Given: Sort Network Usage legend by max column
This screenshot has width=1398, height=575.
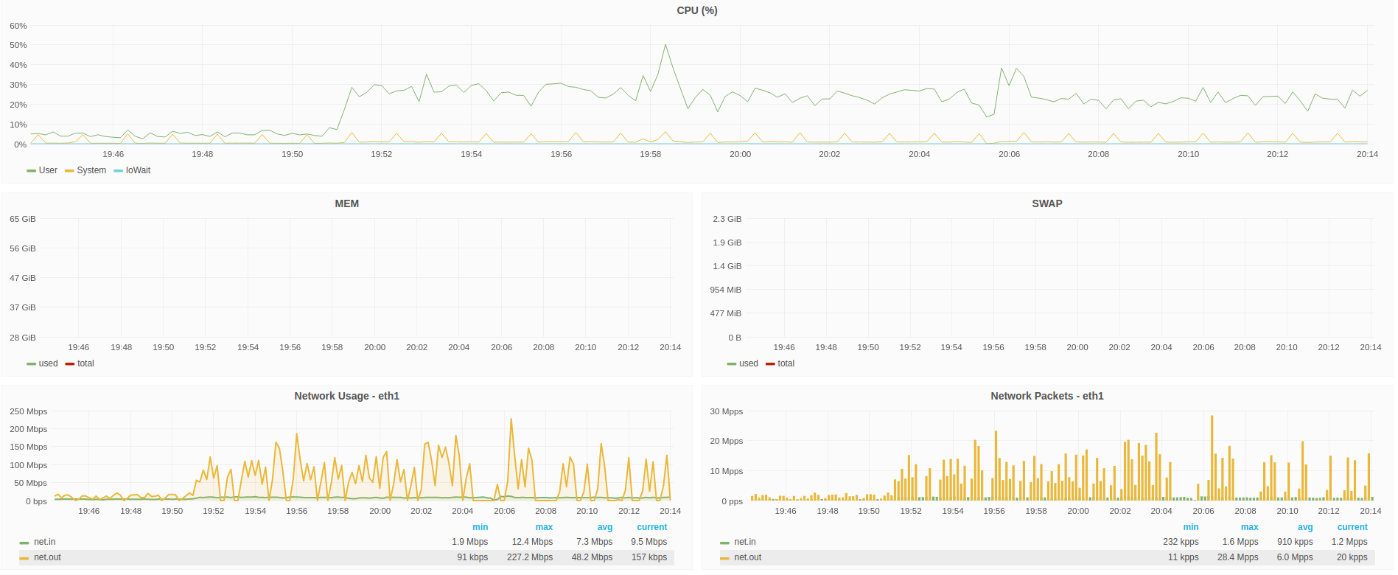Looking at the screenshot, I should click(x=544, y=527).
